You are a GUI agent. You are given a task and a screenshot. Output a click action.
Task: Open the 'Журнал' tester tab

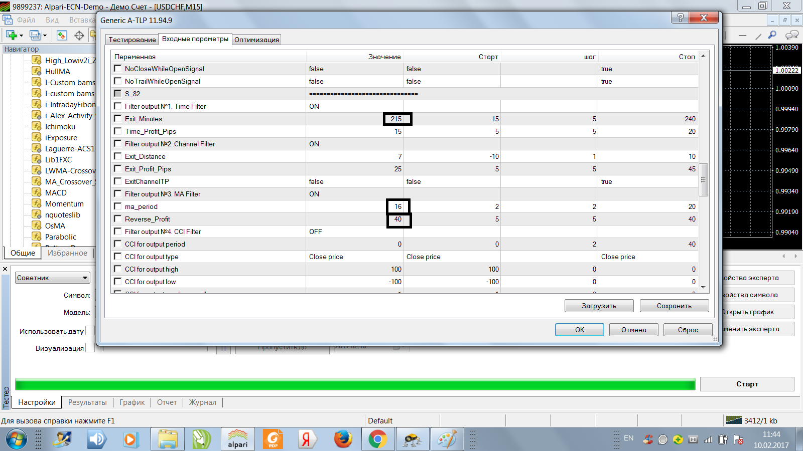point(202,402)
